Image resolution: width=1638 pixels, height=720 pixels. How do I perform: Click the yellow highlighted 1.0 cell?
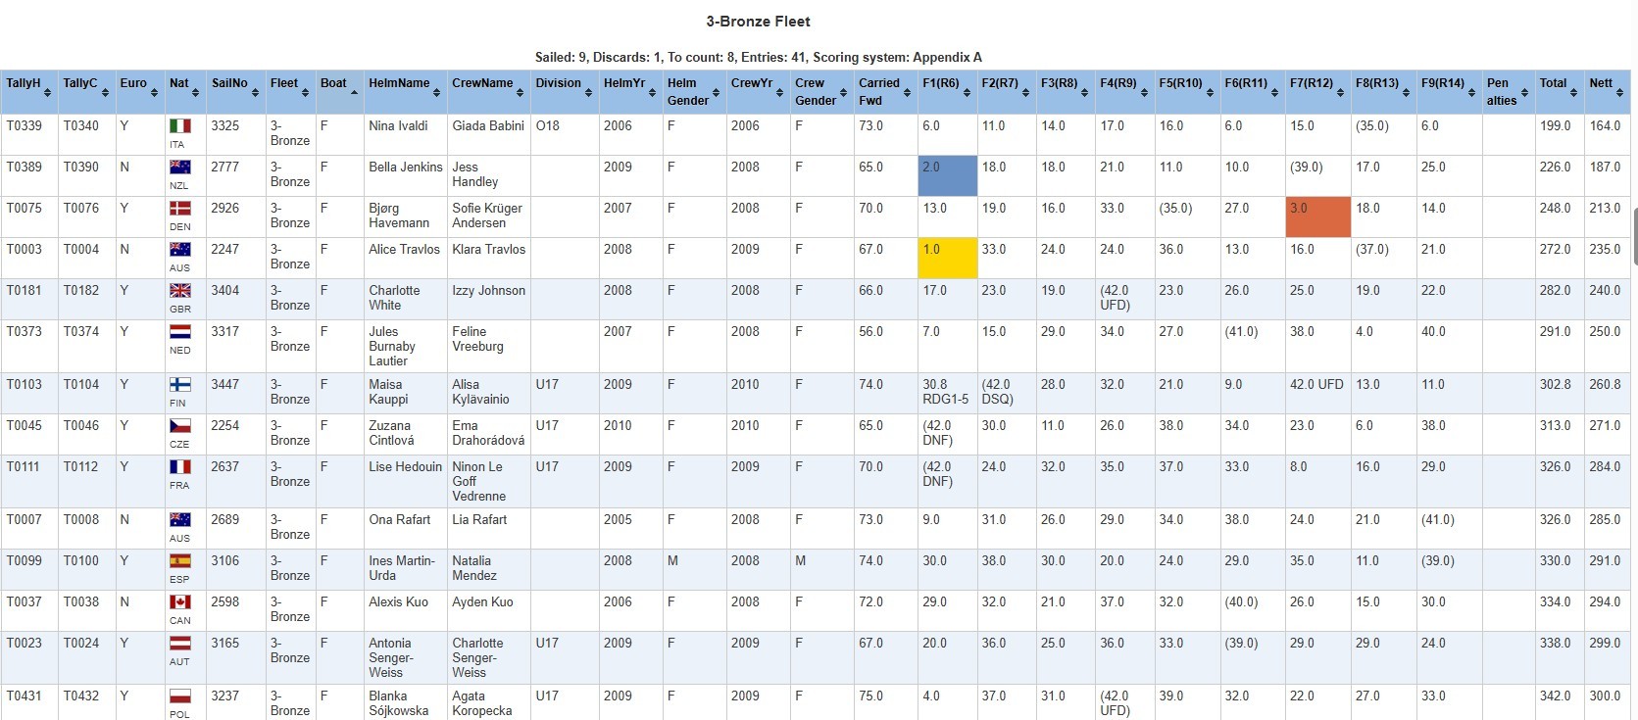tap(947, 258)
